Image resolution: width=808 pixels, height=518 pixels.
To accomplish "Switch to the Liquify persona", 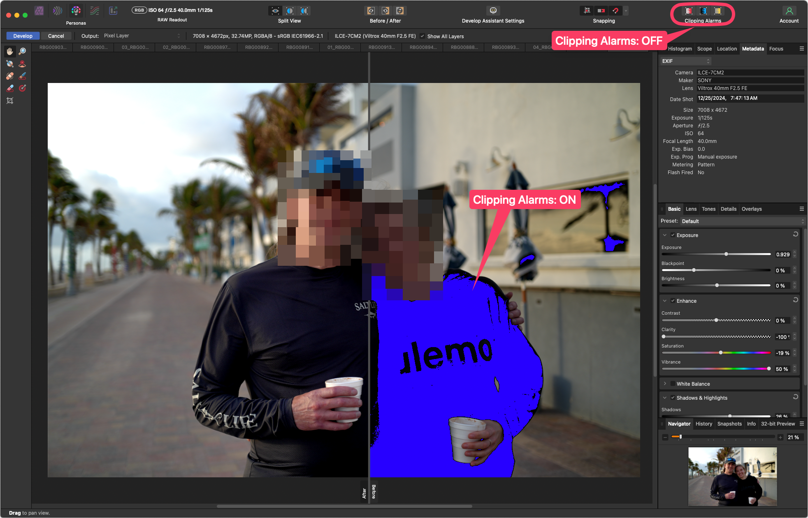I will pos(58,11).
